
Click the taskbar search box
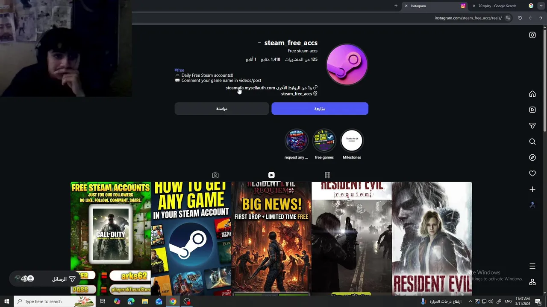pos(55,301)
